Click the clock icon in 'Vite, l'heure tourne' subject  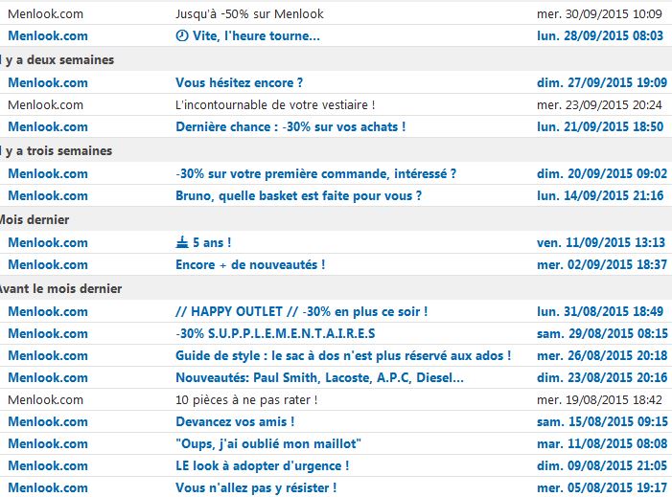tap(182, 36)
